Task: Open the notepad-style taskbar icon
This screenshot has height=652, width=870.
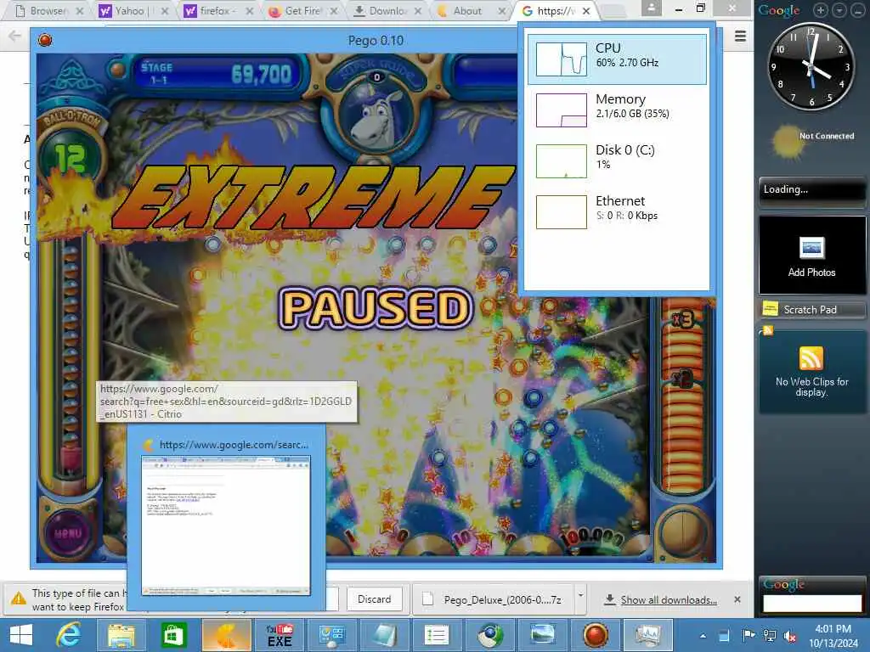Action: 385,635
